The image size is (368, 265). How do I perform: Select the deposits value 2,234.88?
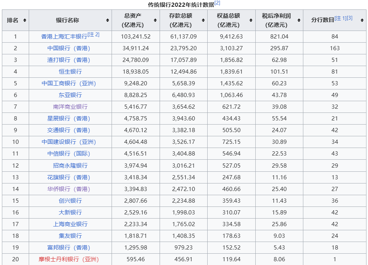[x=183, y=201]
